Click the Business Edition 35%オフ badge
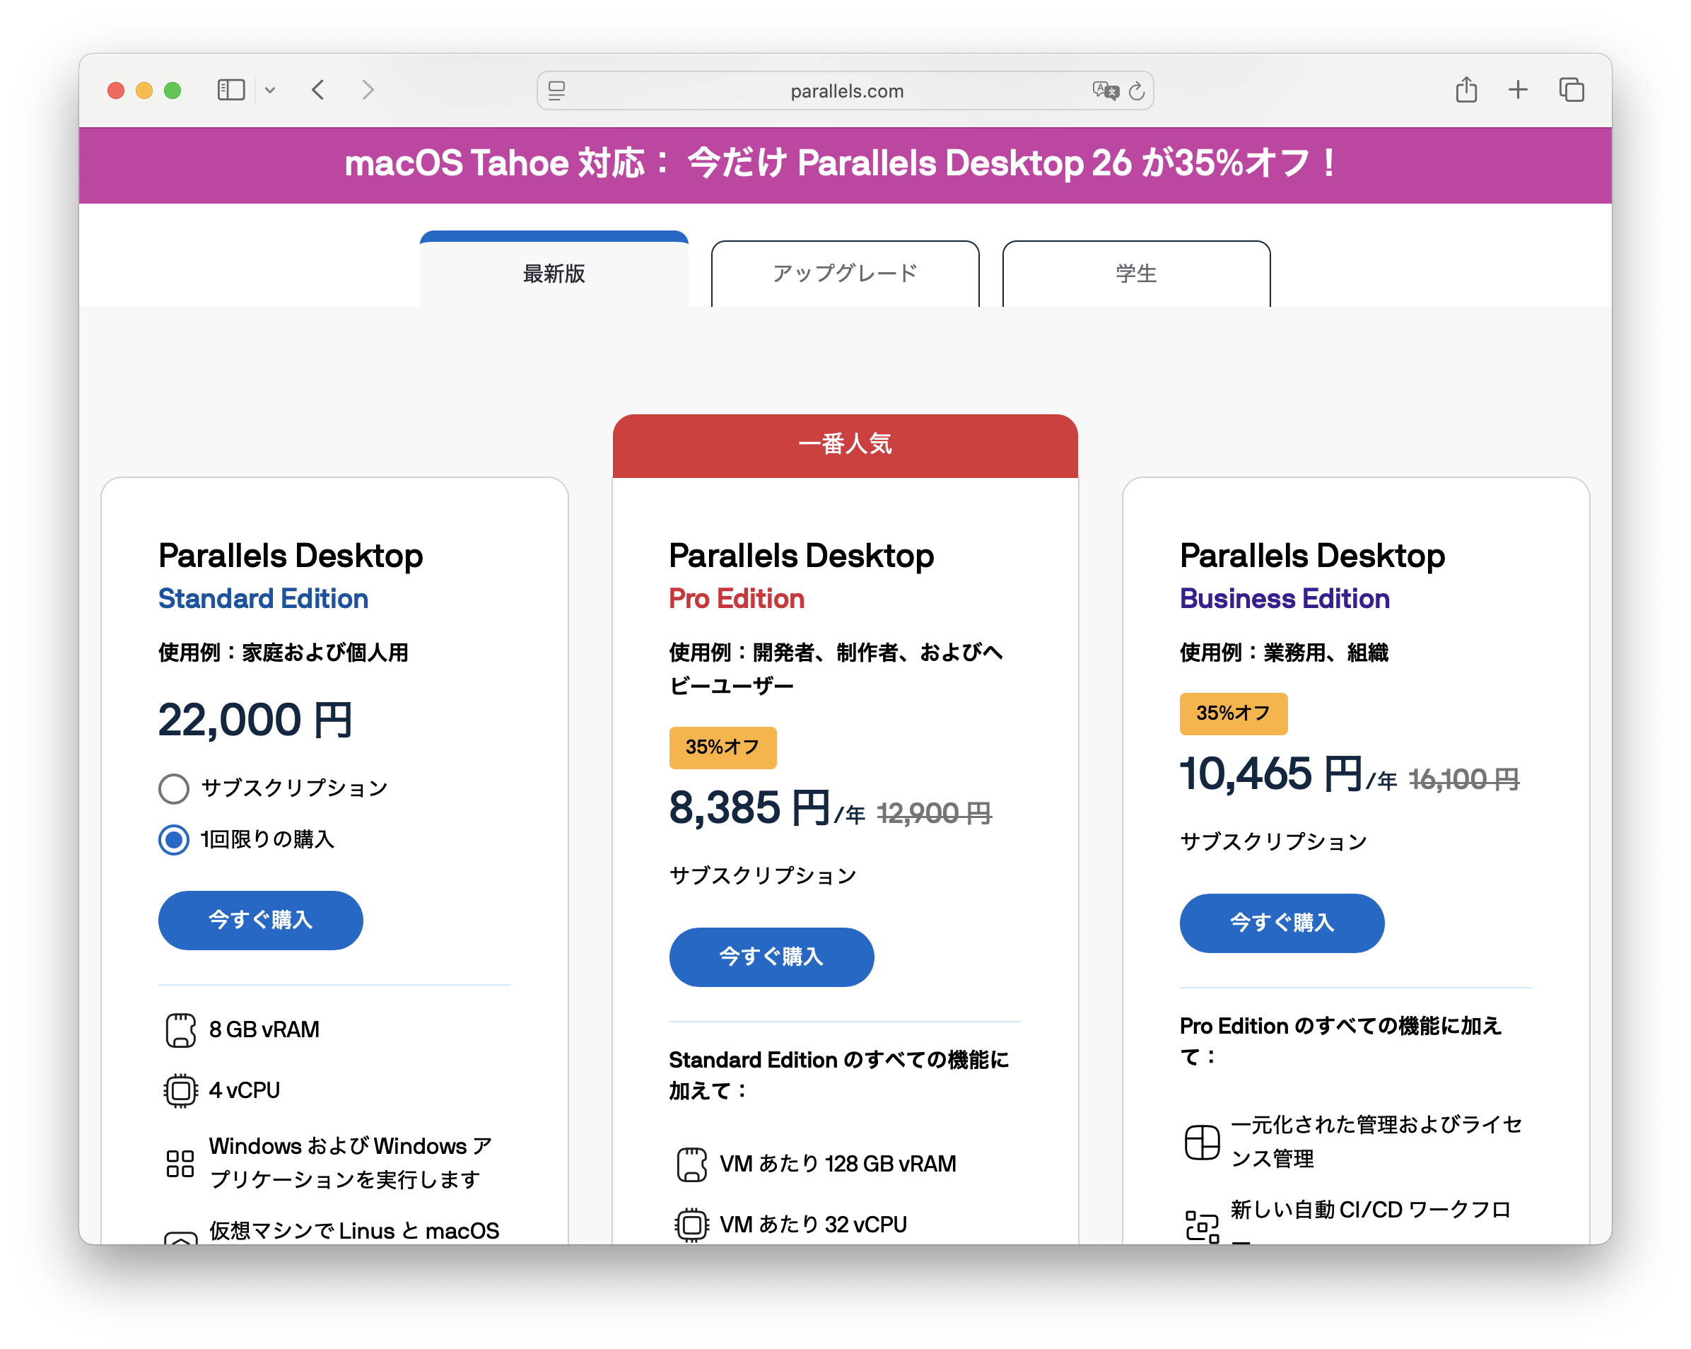1691x1349 pixels. pyautogui.click(x=1233, y=713)
